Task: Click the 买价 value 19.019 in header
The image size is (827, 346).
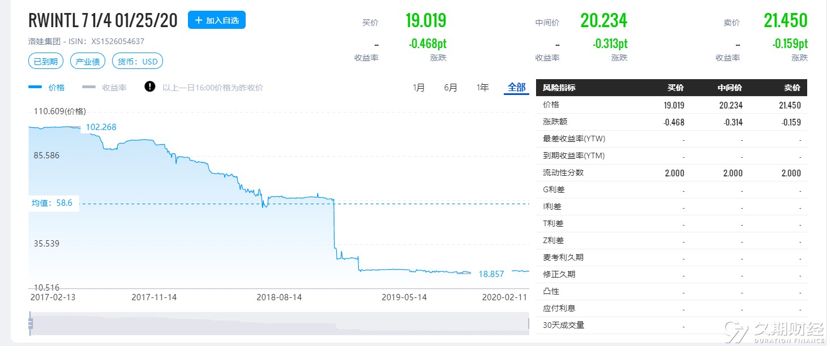Action: [x=426, y=21]
